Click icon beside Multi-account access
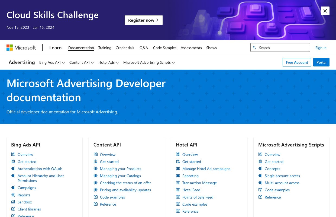Screen dimensions: 336x217 [x=260, y=183]
